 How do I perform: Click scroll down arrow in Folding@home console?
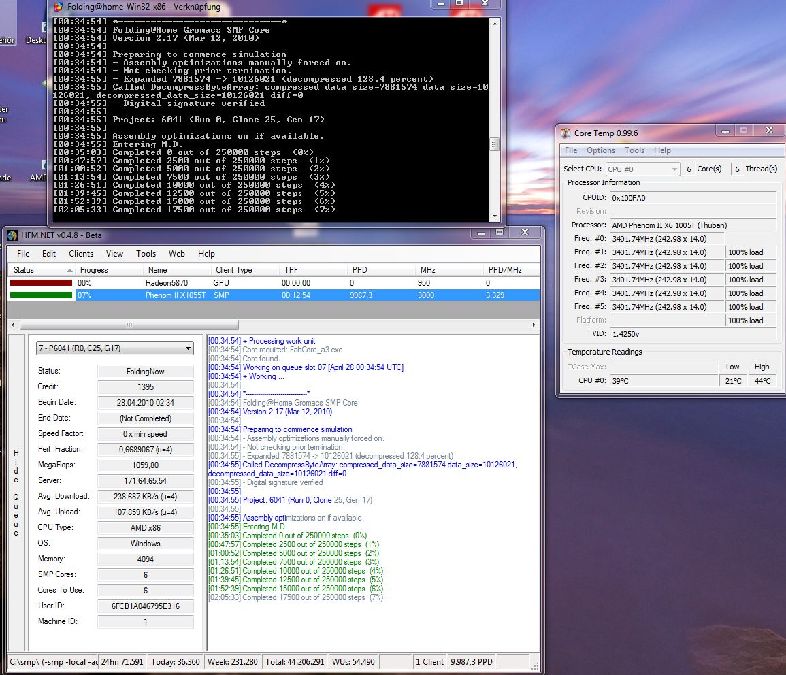(x=494, y=216)
